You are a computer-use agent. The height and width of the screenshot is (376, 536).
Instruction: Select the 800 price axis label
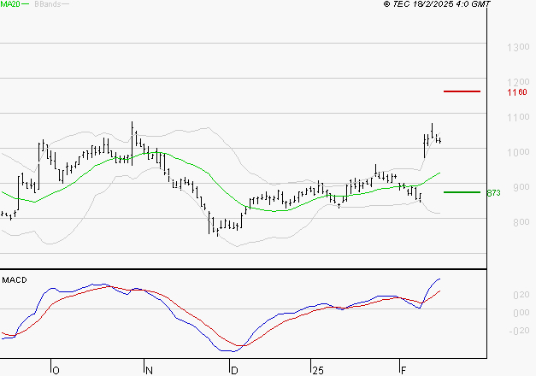click(521, 222)
